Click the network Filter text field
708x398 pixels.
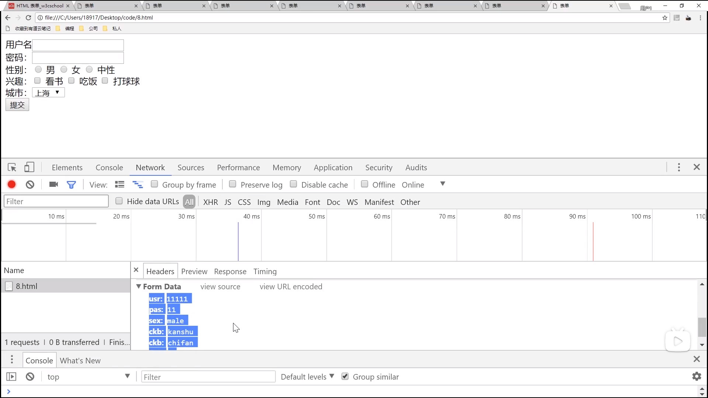[x=56, y=202]
